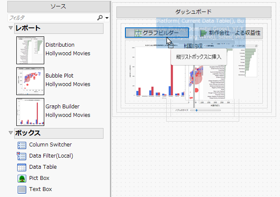Click the グラフビルダー tab icon
The height and width of the screenshot is (197, 280).
138,33
